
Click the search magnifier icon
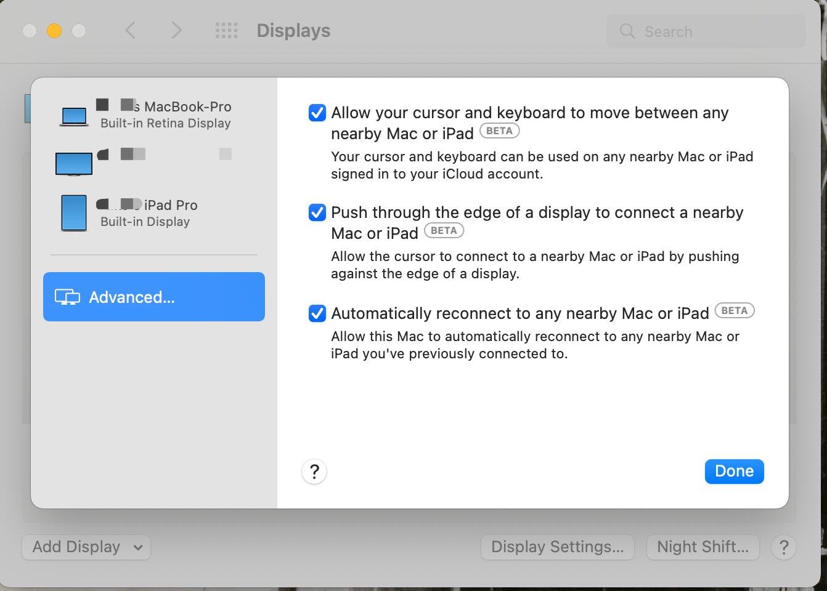pyautogui.click(x=627, y=31)
